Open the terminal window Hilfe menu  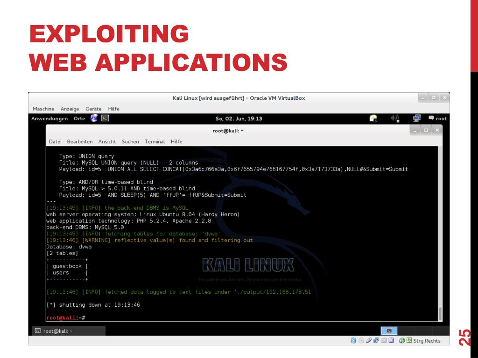[176, 142]
